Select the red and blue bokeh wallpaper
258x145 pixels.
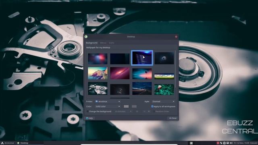(x=98, y=59)
